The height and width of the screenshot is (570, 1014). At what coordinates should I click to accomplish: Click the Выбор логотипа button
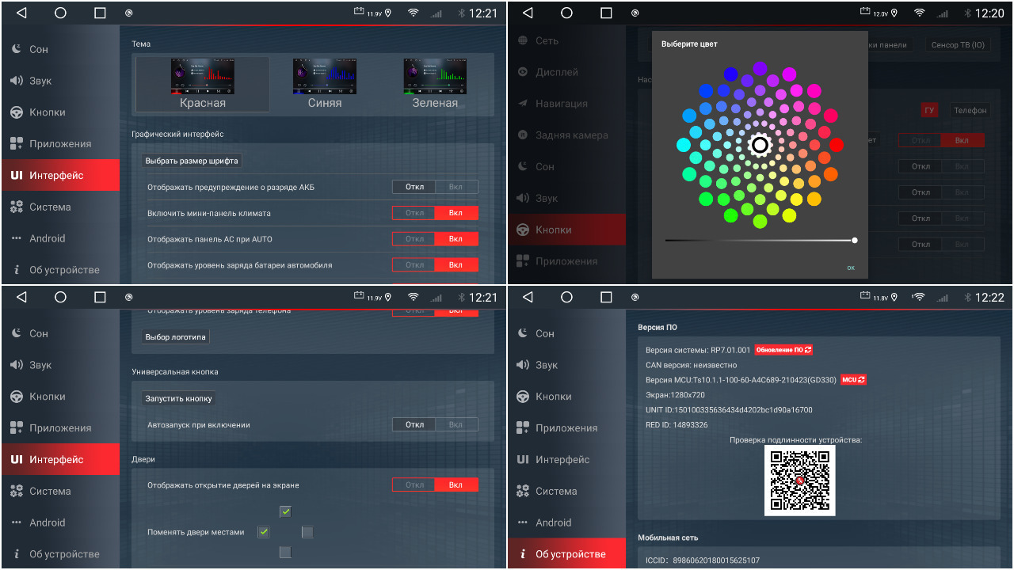pyautogui.click(x=176, y=337)
